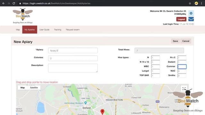Toggle fullscreen view on the map
The image size is (205, 115).
click(x=184, y=89)
